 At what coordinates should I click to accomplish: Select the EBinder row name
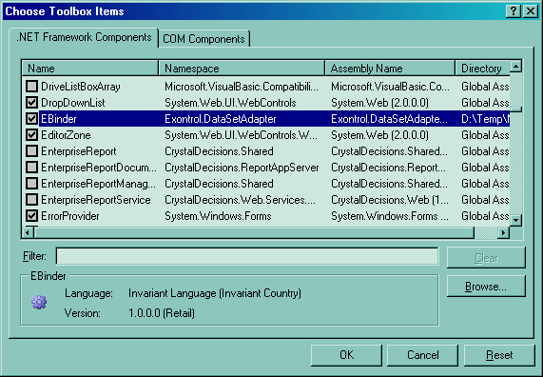coord(59,119)
